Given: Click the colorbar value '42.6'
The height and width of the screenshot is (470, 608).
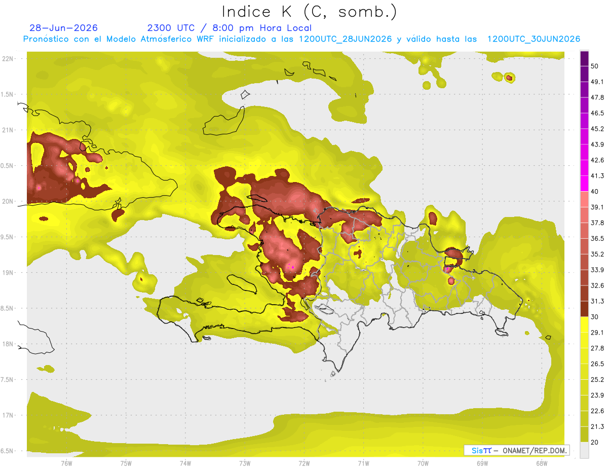Looking at the screenshot, I should [x=597, y=160].
